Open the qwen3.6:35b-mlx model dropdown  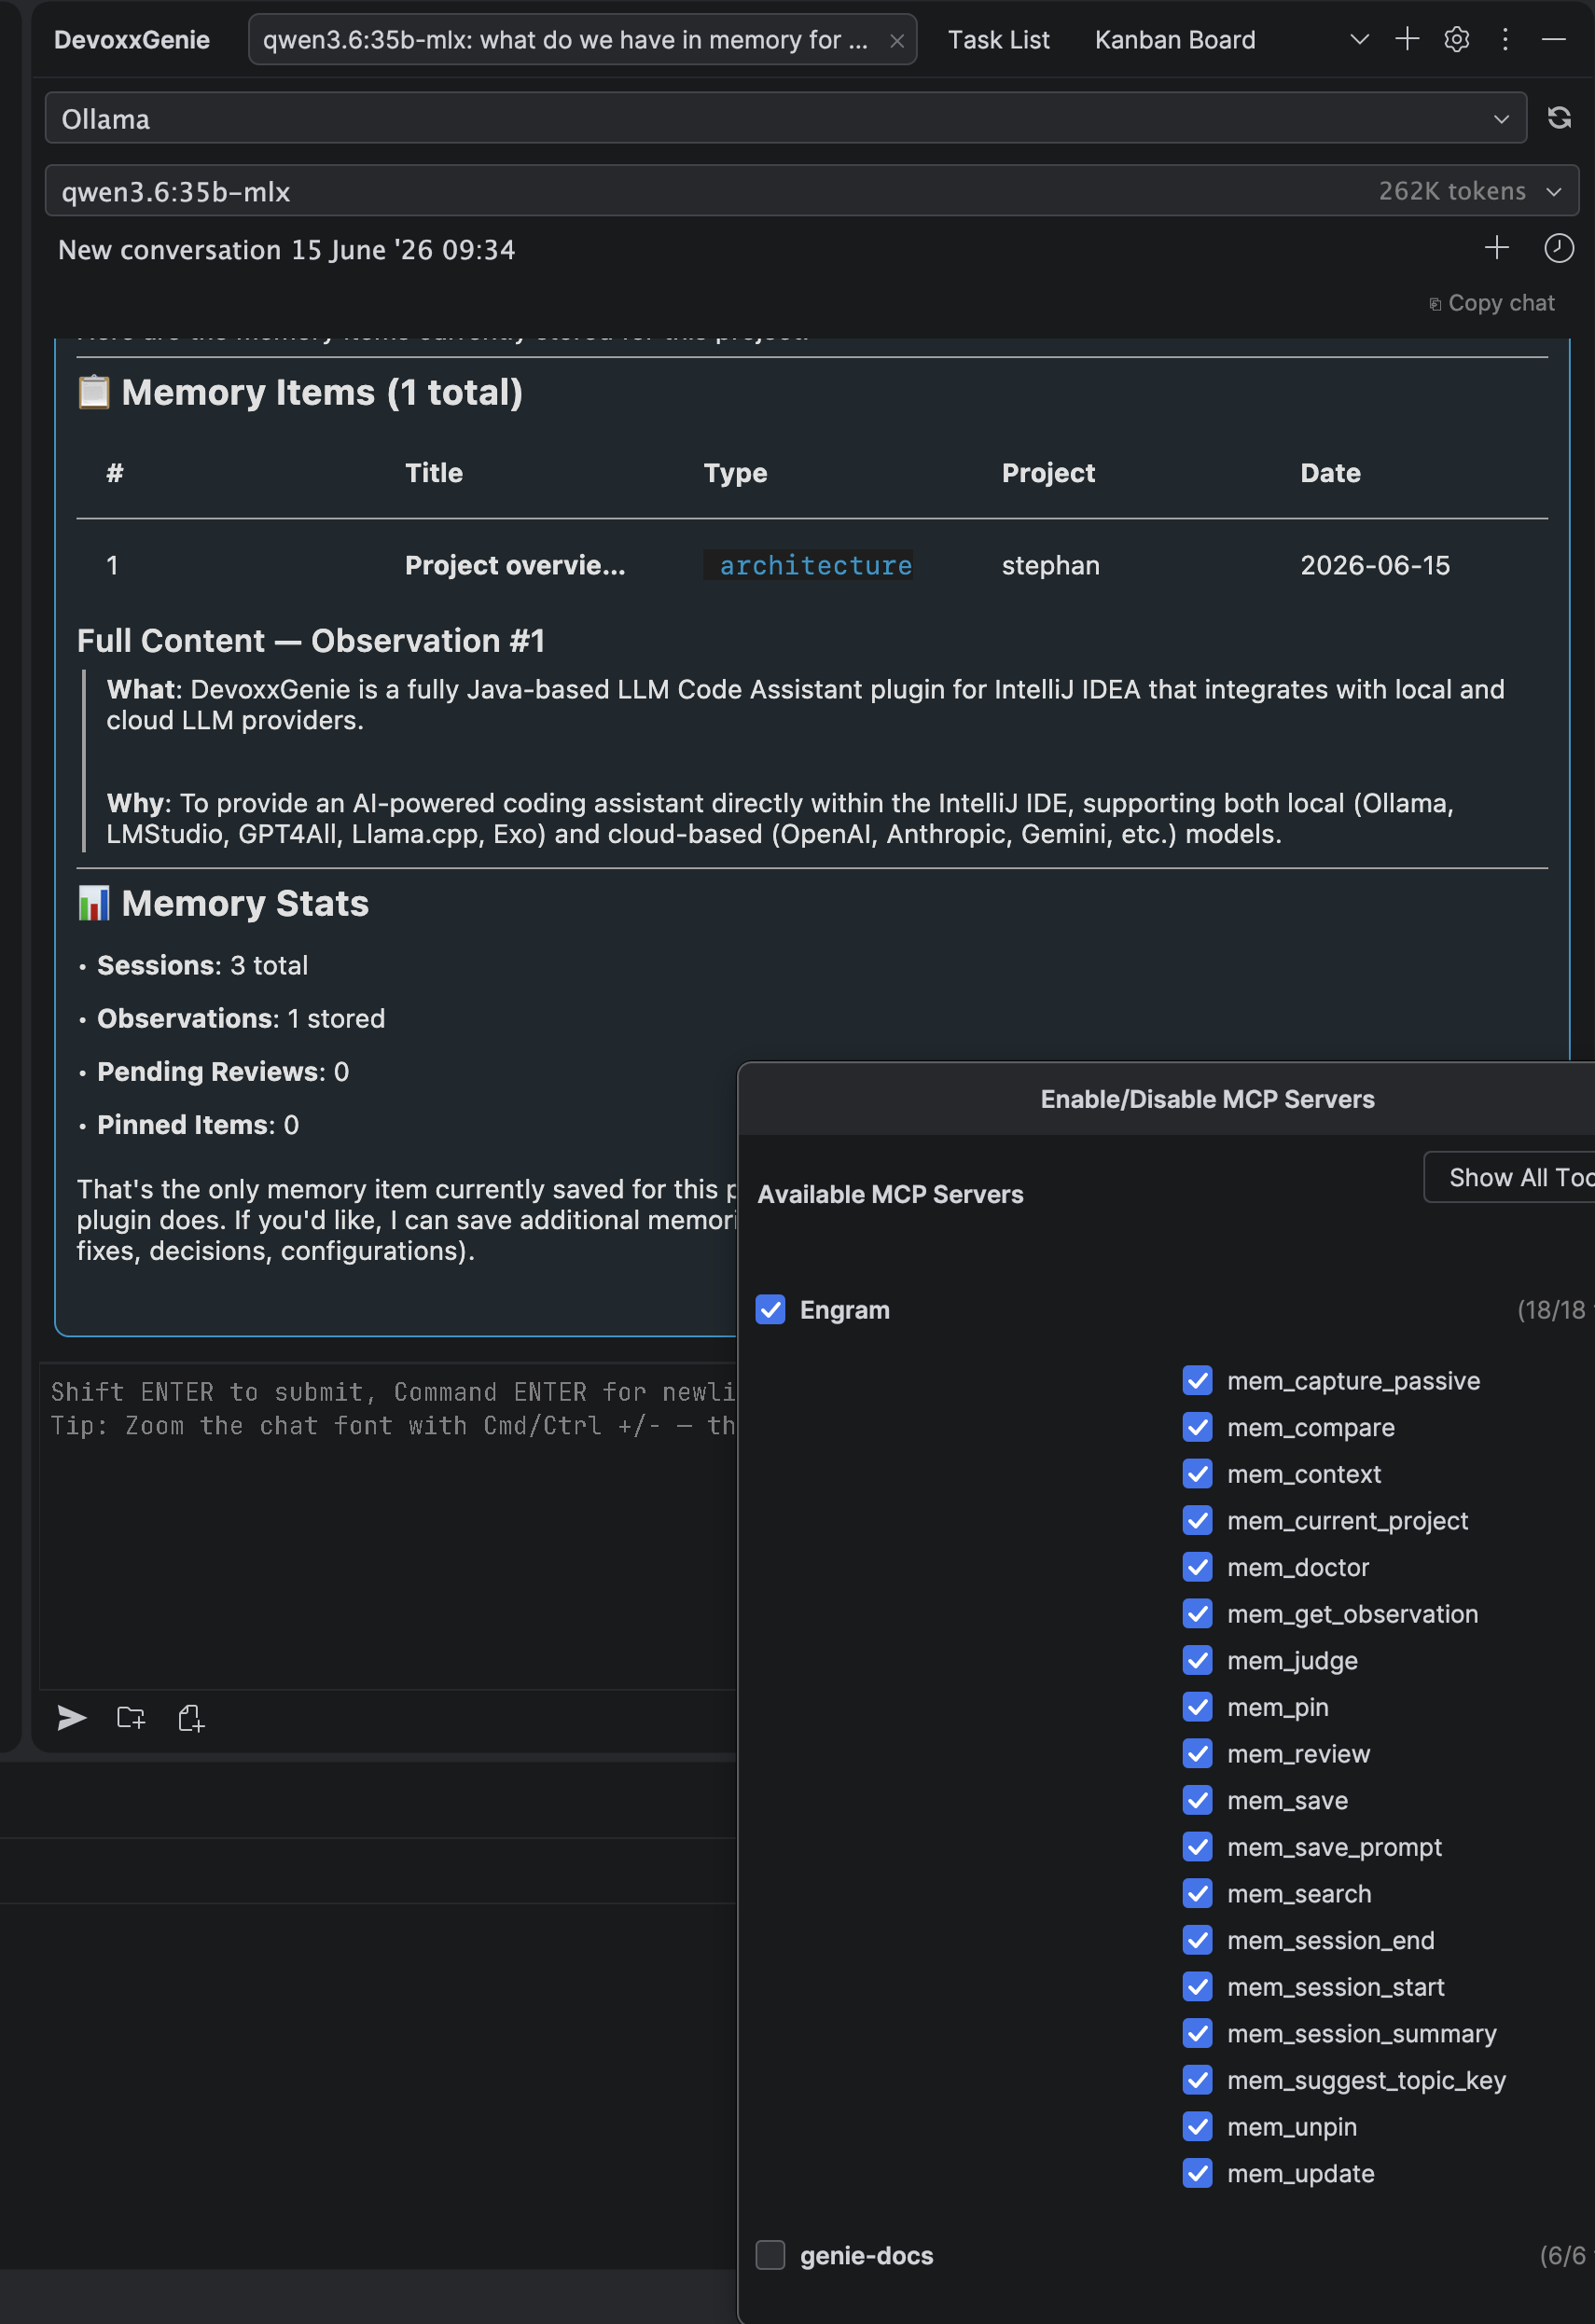(x=811, y=191)
